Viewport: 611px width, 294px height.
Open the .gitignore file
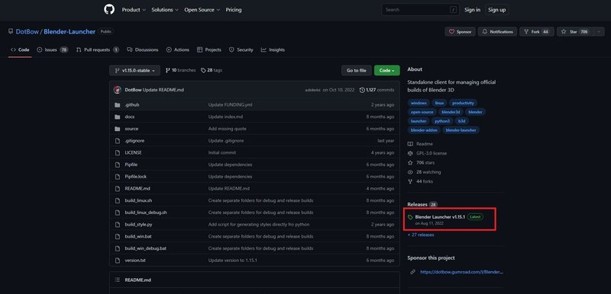134,141
